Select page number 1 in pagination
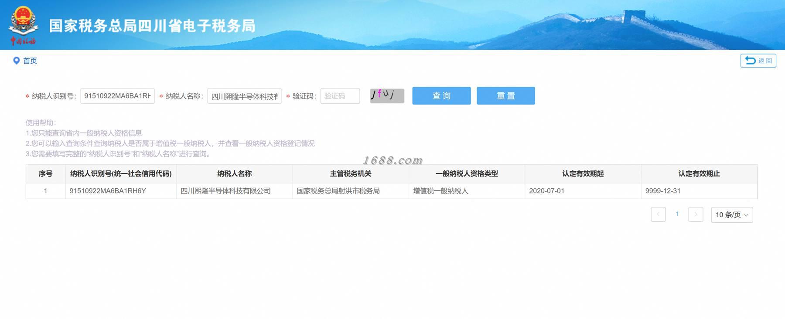The width and height of the screenshot is (785, 319). click(677, 214)
